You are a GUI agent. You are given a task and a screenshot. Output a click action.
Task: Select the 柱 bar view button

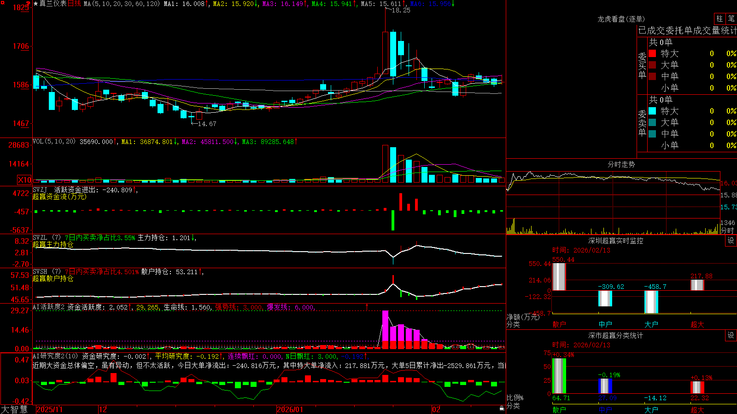click(719, 18)
